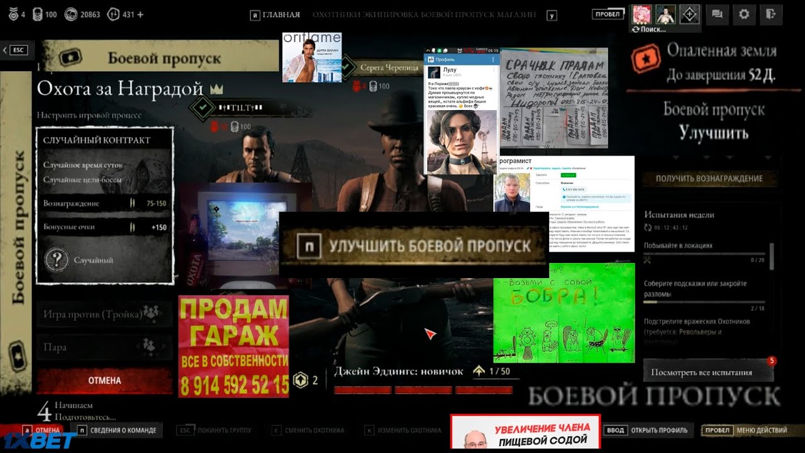Expand the Настроить игровой процесс section
The image size is (805, 453).
pos(89,115)
